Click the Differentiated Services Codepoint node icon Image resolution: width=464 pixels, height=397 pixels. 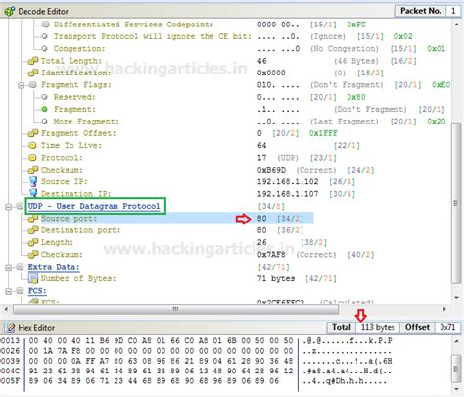coord(45,25)
